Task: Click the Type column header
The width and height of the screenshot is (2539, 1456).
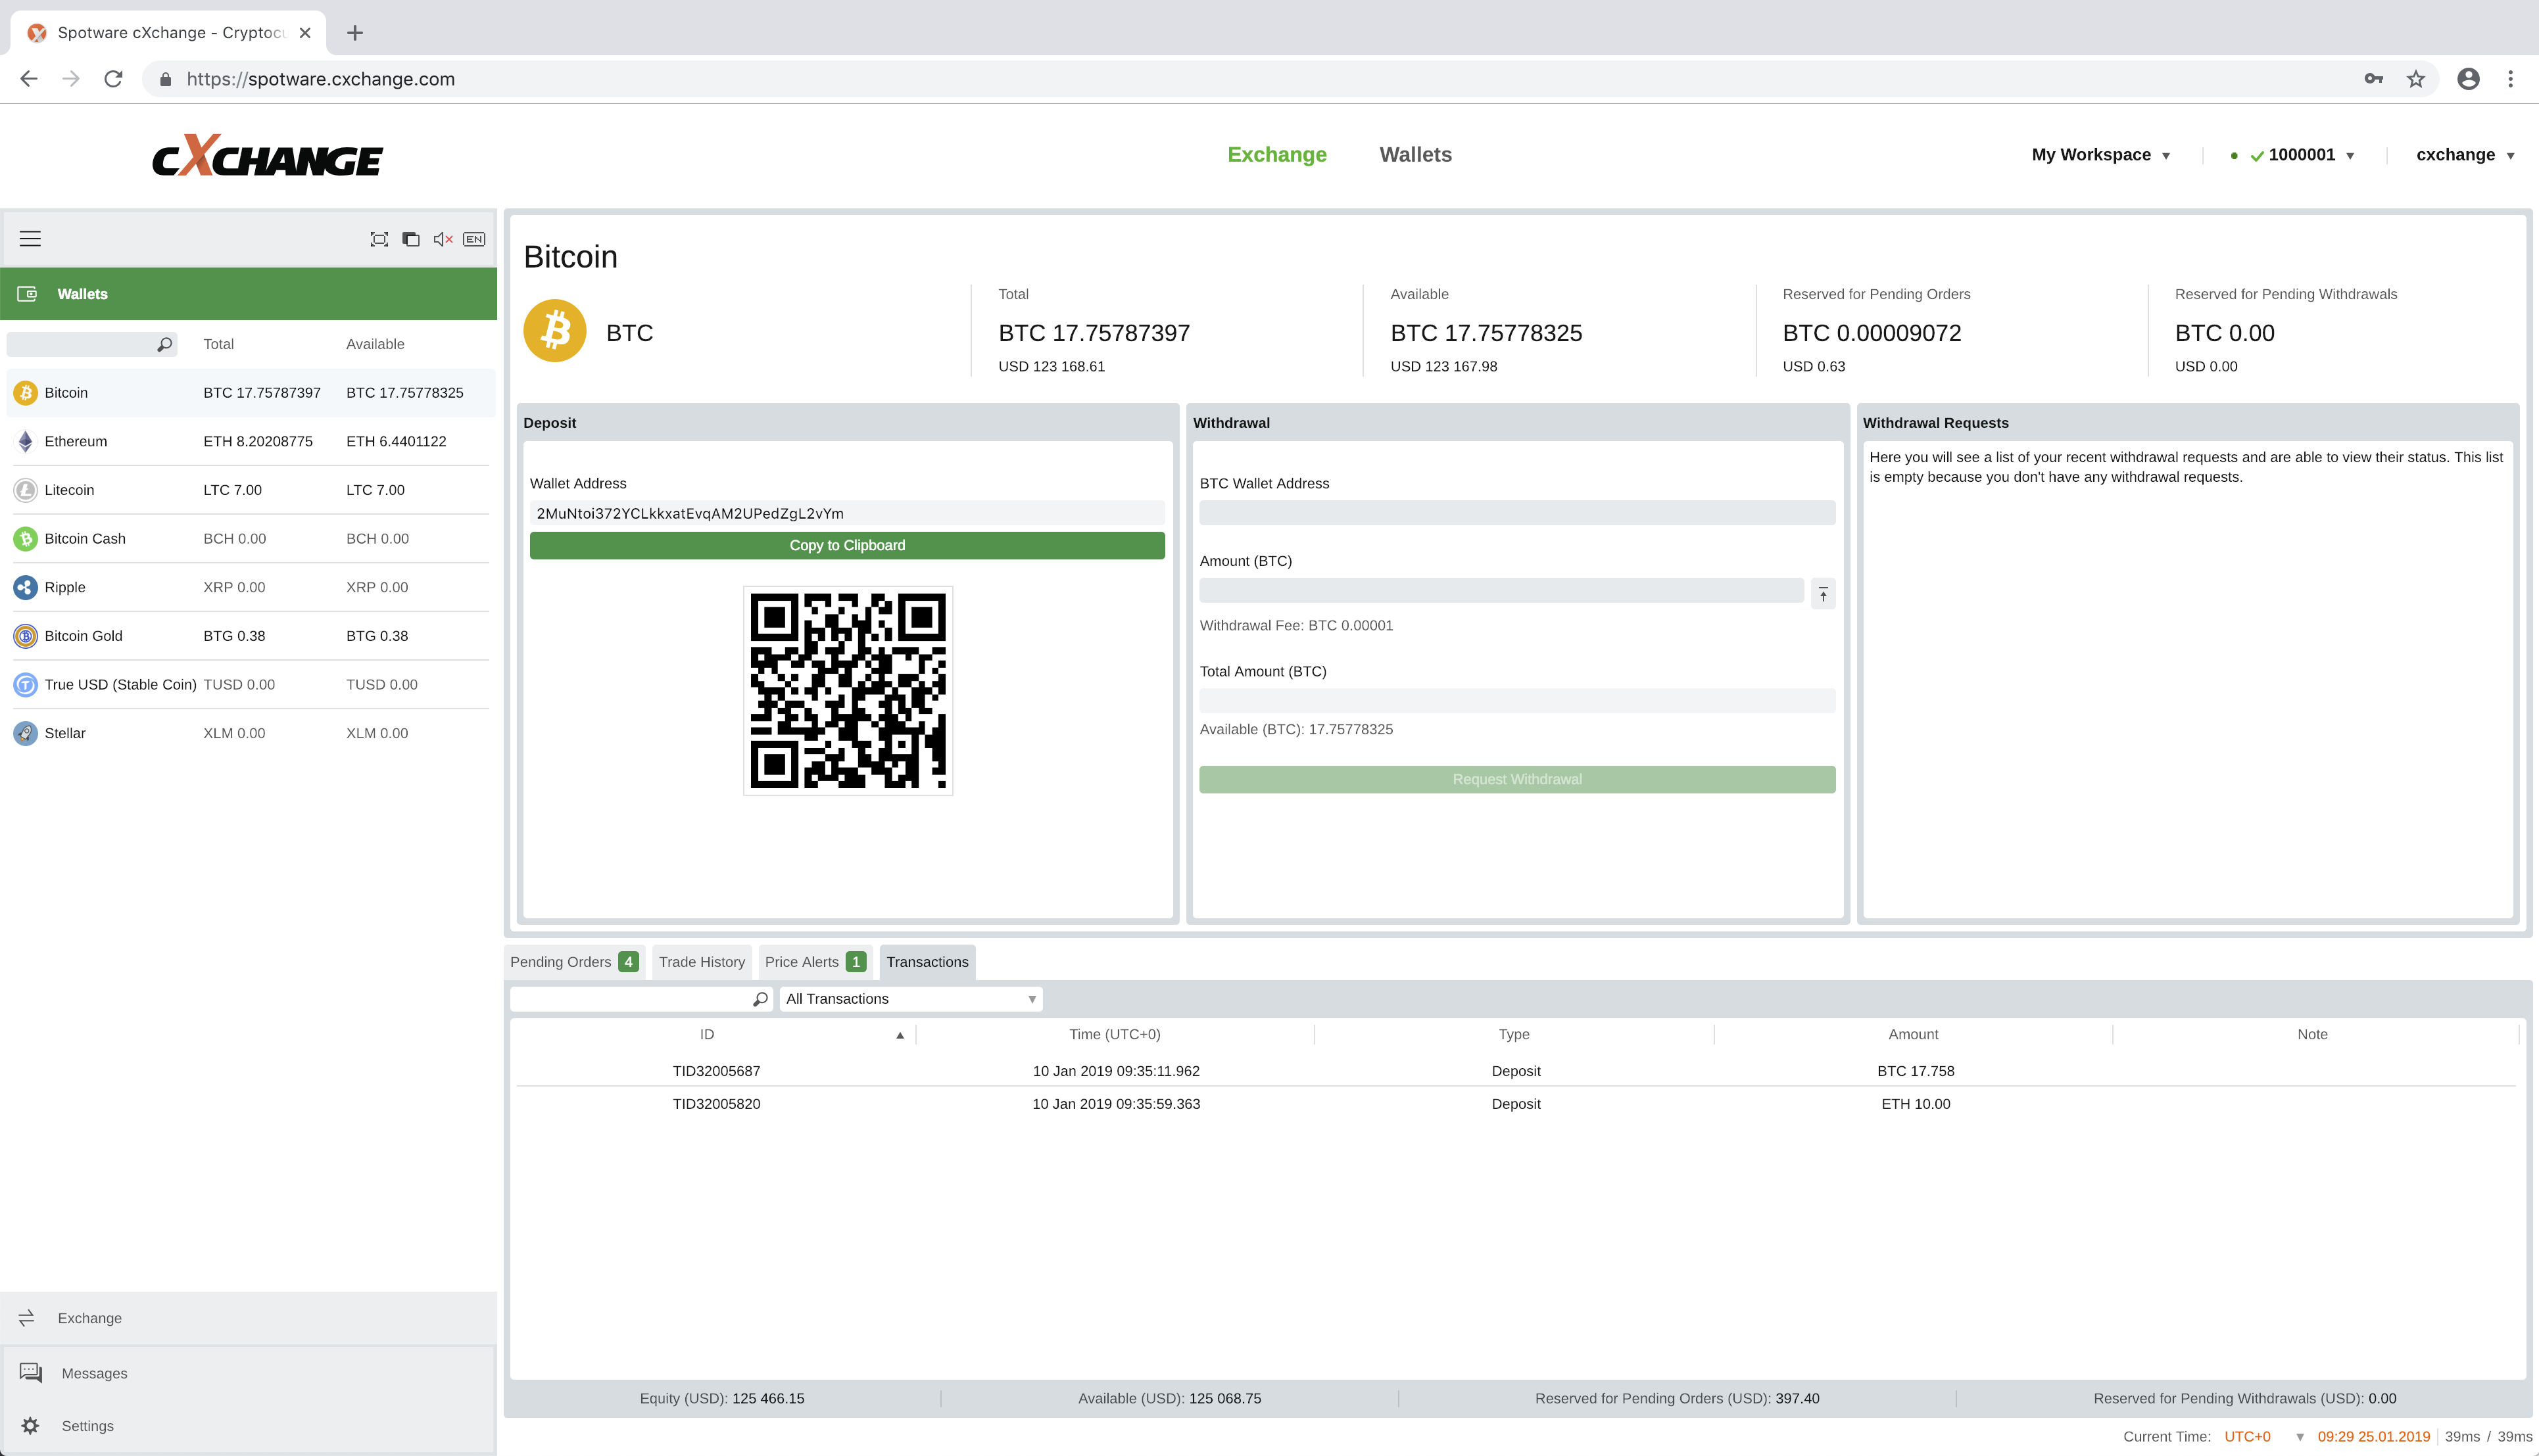Action: [1514, 1035]
